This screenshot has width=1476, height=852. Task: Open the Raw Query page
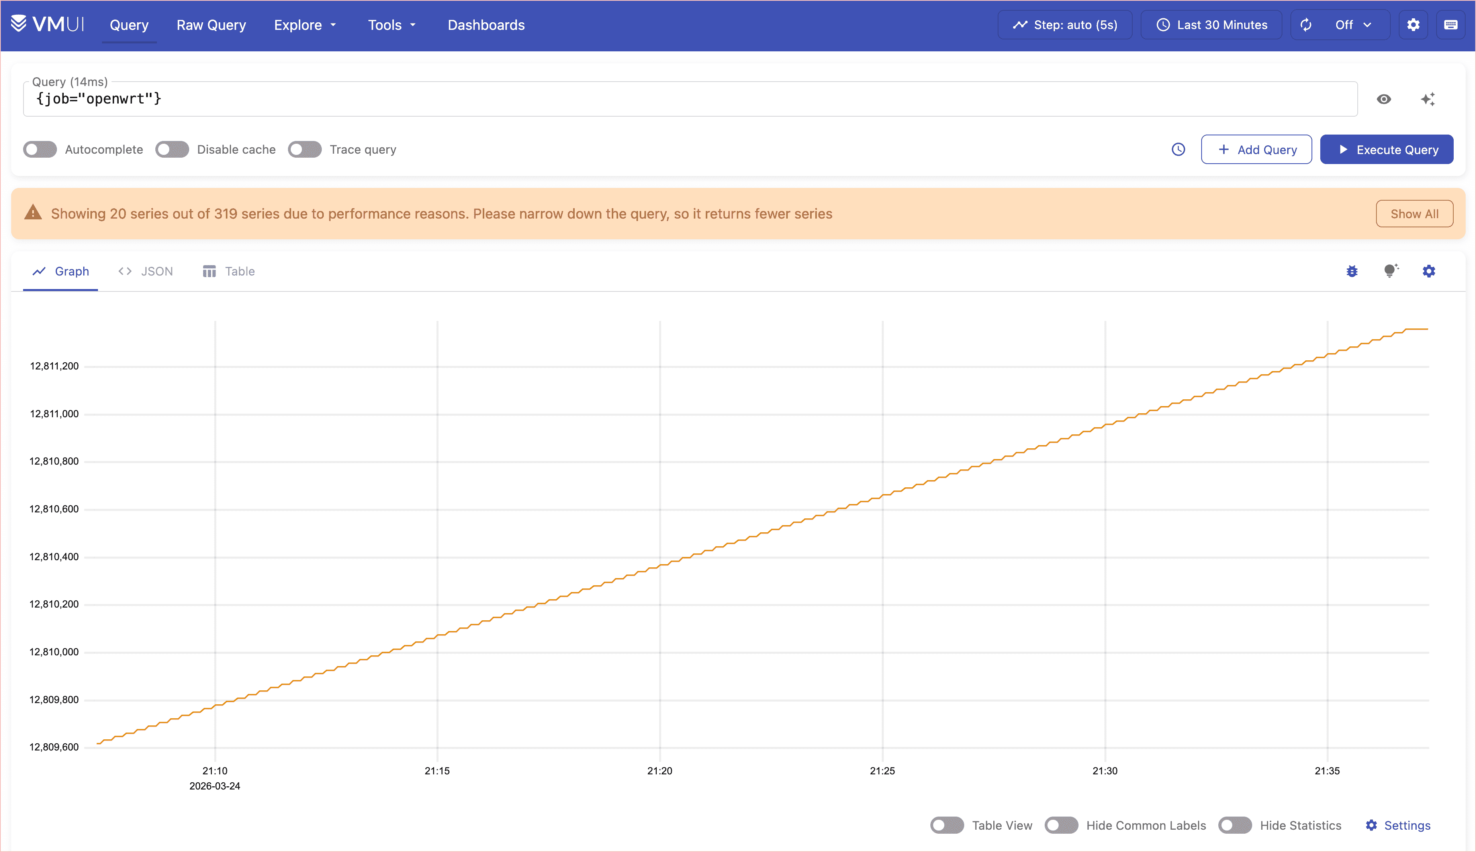click(x=211, y=25)
